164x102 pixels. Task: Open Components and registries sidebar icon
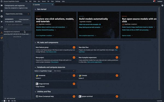point(2,38)
